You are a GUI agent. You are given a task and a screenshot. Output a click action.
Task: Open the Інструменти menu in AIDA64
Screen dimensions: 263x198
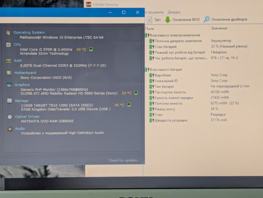[x=154, y=12]
